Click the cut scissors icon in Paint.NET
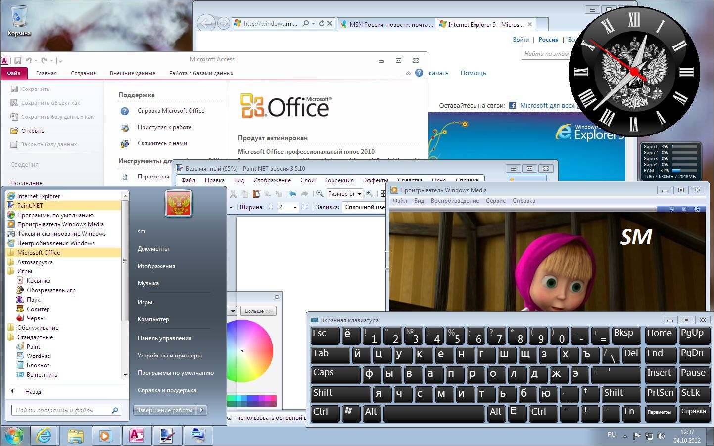Screen dimensions: 714x446 [x=233, y=194]
